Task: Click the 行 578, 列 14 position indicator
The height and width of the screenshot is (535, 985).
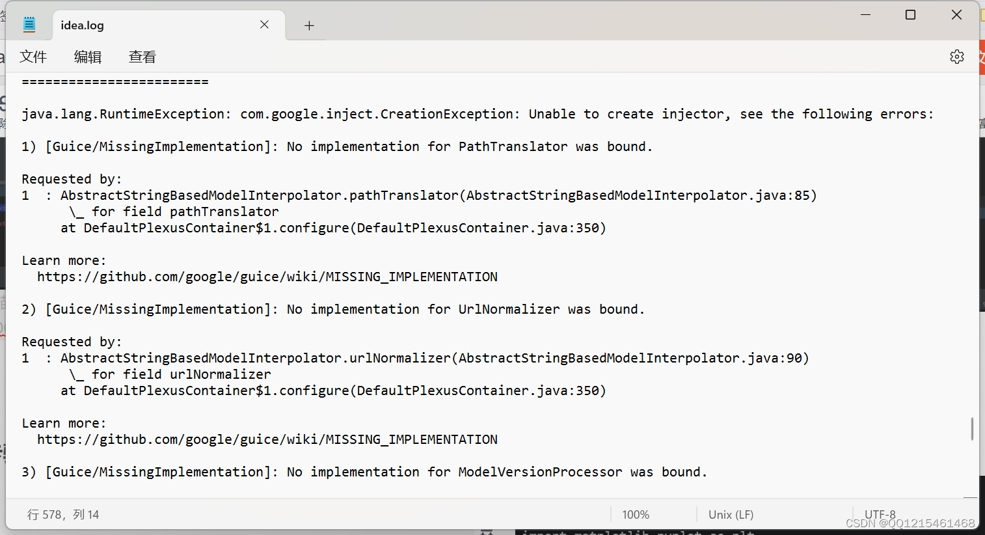Action: 63,514
